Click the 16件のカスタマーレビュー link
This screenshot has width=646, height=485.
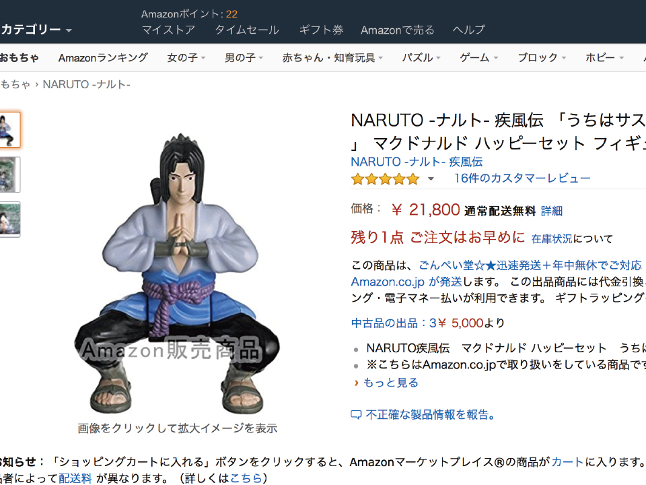tap(522, 178)
